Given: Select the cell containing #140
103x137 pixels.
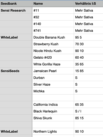Looking at the screenshot, I should 53,24.
